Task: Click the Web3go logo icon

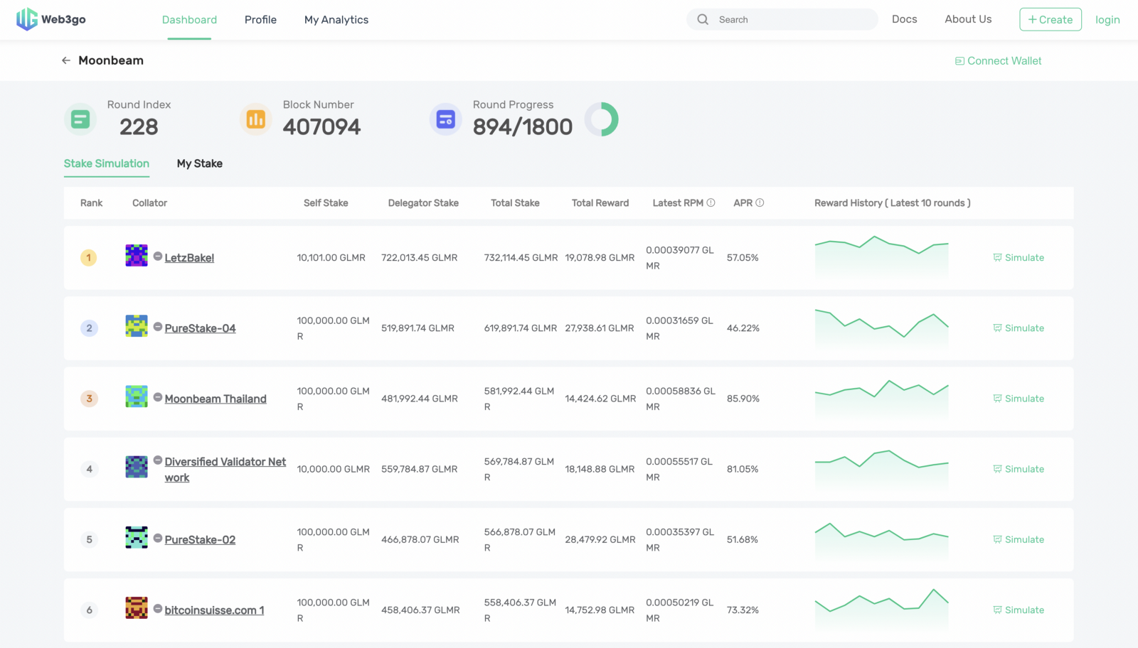Action: pos(27,19)
